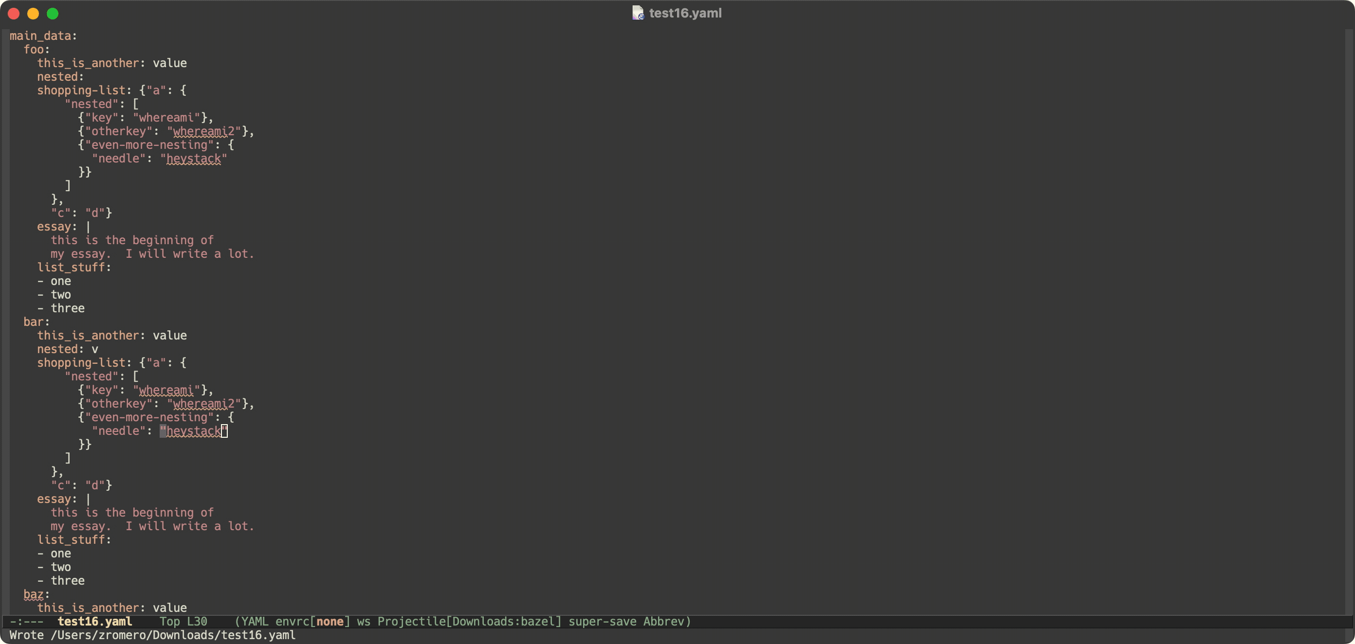Click test16.yaml buffer name in mode line
Image resolution: width=1355 pixels, height=644 pixels.
click(x=95, y=622)
